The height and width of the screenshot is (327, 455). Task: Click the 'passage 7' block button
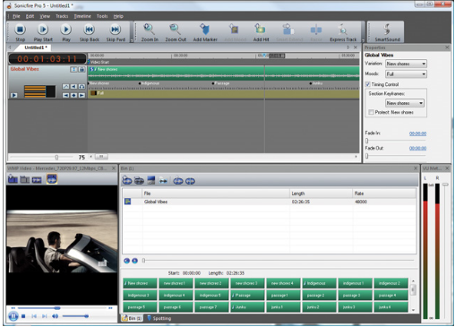211,307
